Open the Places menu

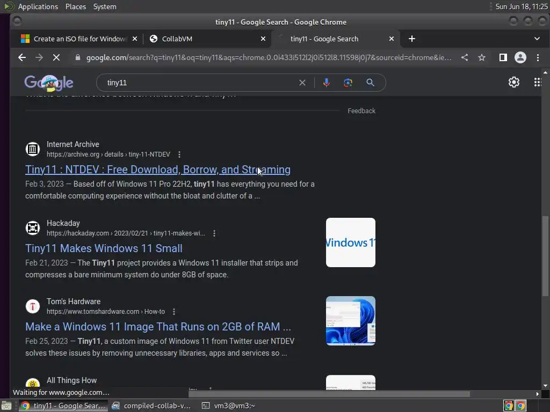(75, 6)
